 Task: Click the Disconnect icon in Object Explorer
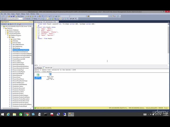click(x=11, y=24)
